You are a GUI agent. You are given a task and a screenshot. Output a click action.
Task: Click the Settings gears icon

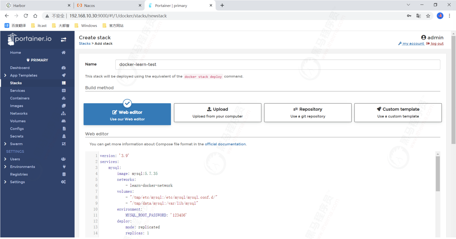pos(63,182)
